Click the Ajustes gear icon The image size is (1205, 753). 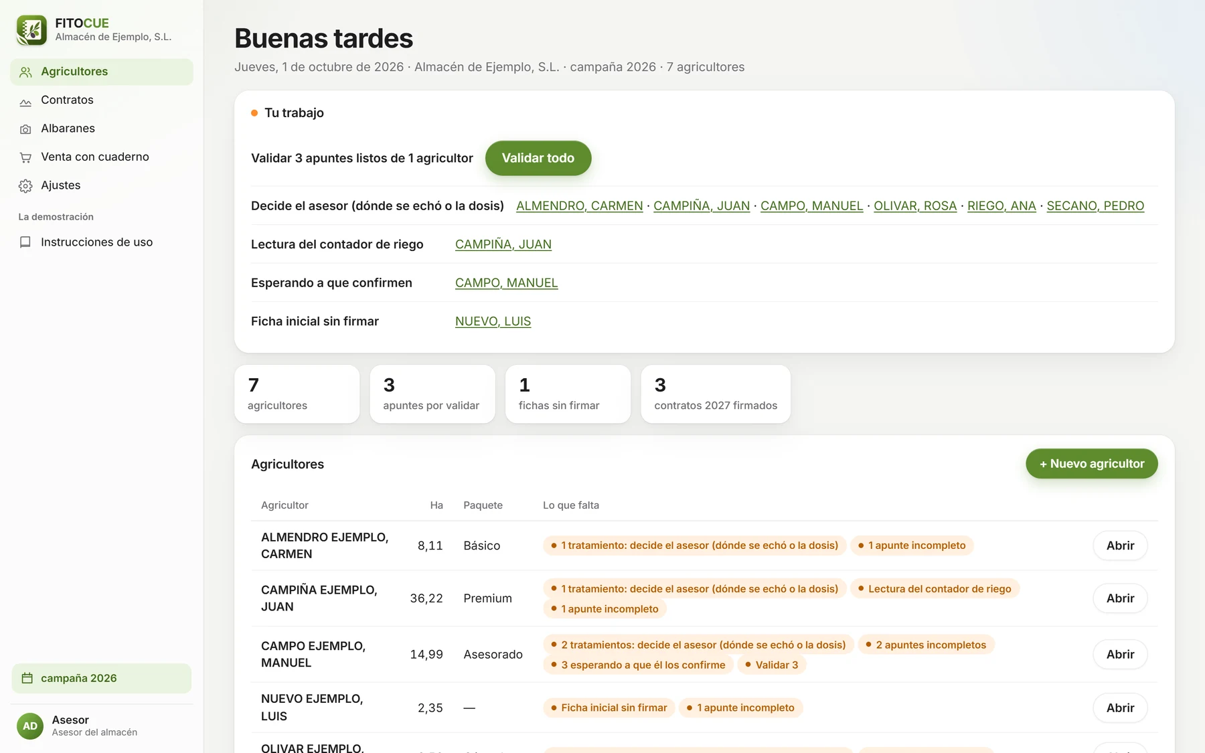click(x=25, y=186)
